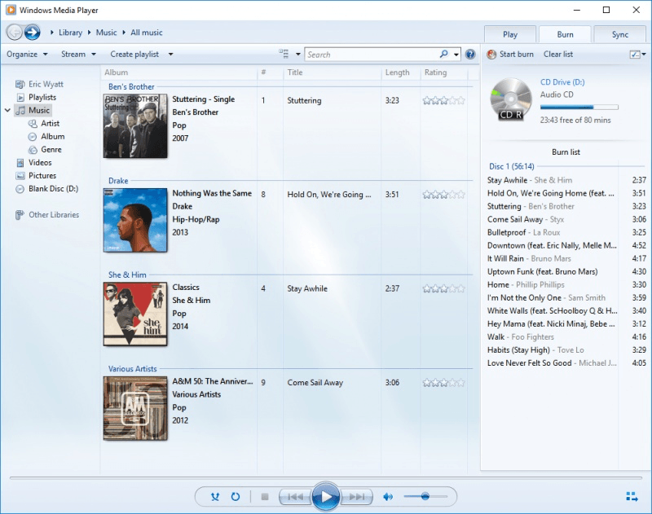Go back using the back arrow button
652x514 pixels.
tap(15, 33)
